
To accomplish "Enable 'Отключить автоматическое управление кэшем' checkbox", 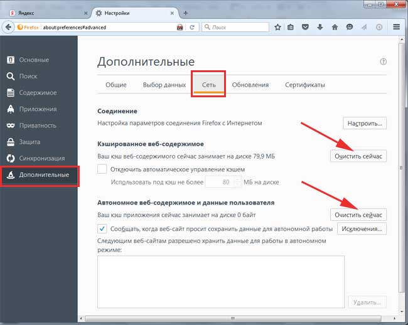I will click(102, 169).
